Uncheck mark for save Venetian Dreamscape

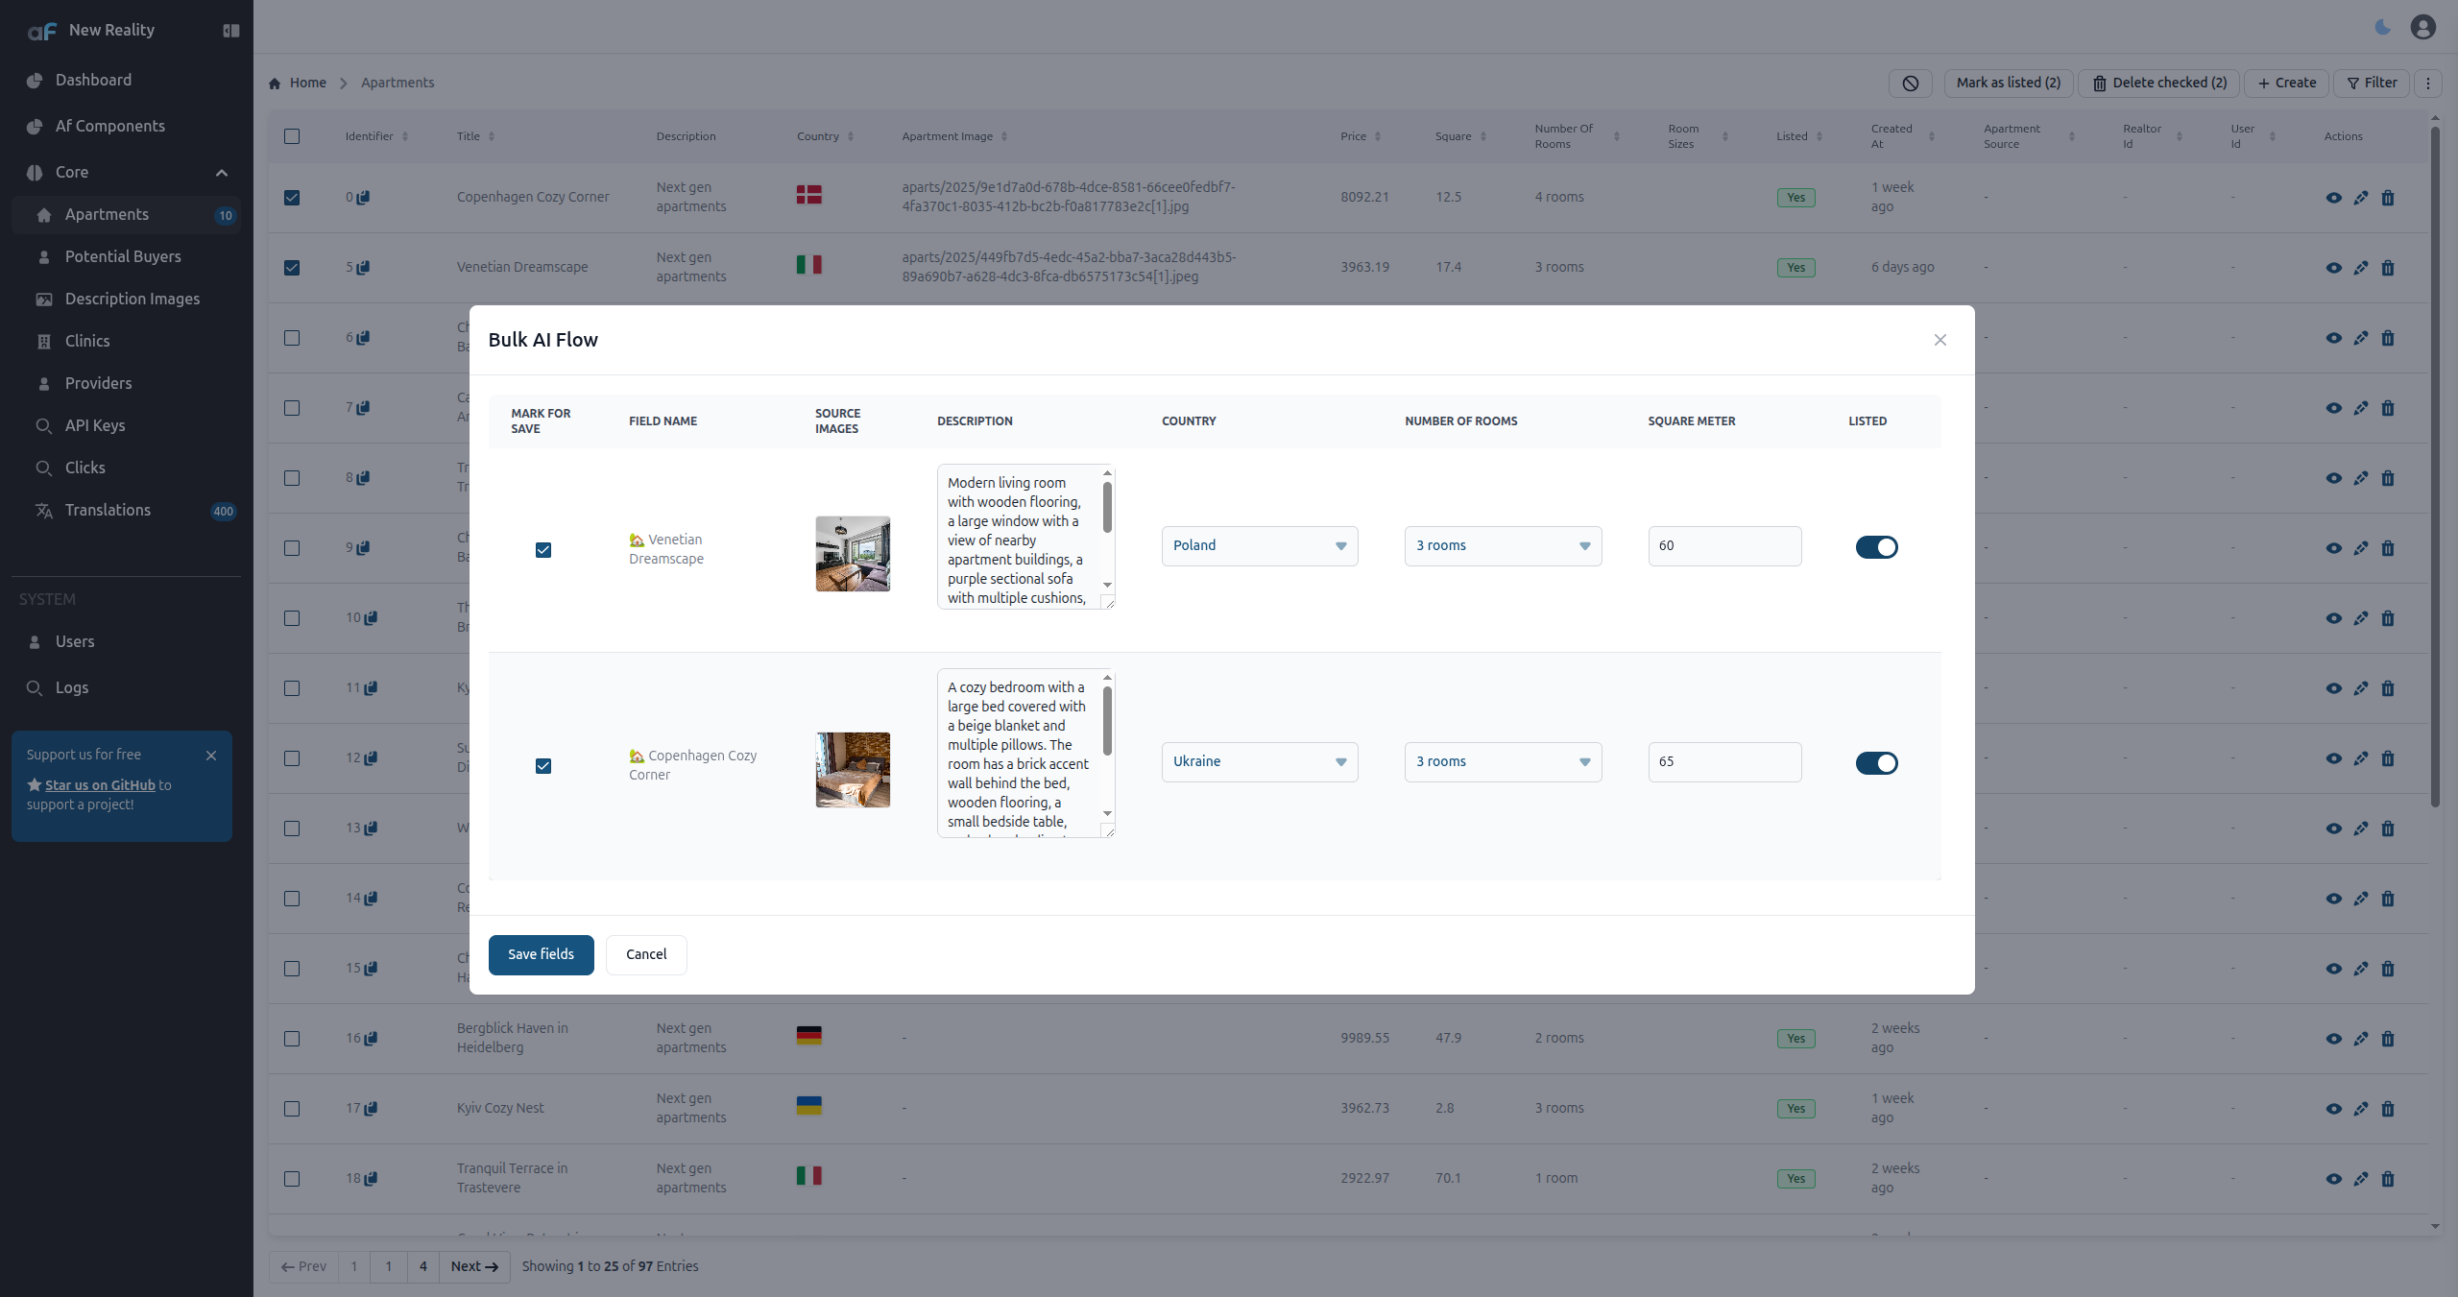[x=543, y=550]
